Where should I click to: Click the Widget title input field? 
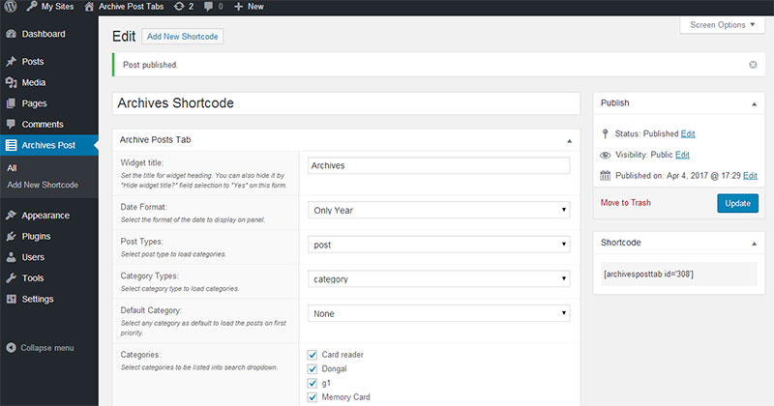coord(439,165)
